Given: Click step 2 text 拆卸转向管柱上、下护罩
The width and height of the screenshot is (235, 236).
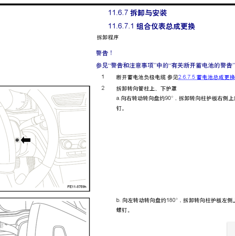Looking at the screenshot, I should click(146, 88).
